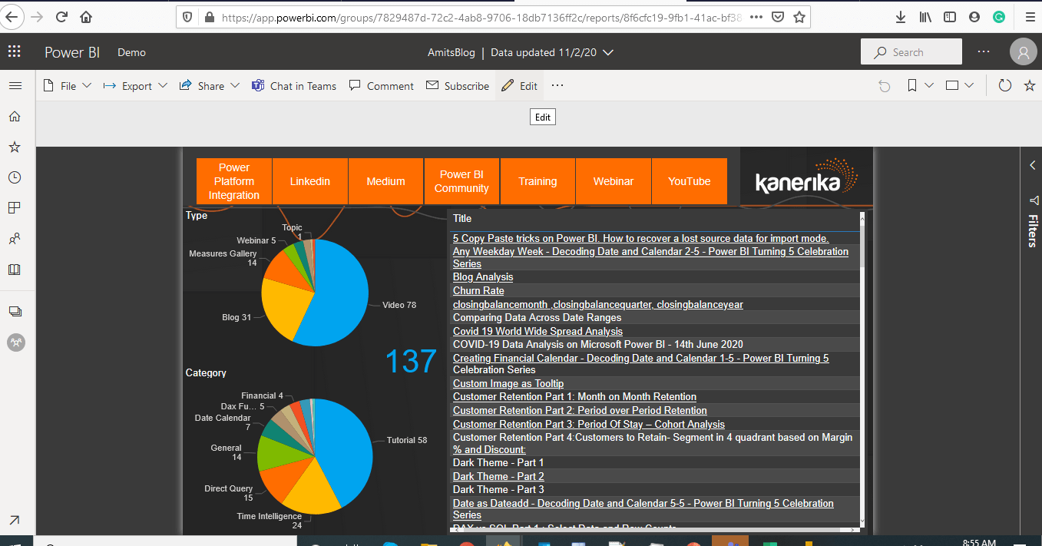
Task: Select the YouTube tile
Action: (690, 181)
